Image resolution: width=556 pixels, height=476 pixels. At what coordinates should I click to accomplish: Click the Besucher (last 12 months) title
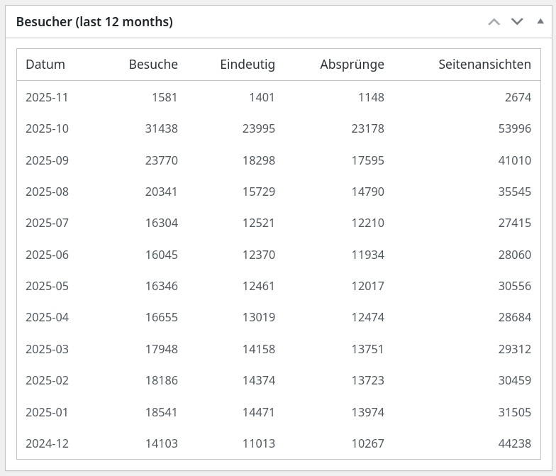(94, 22)
